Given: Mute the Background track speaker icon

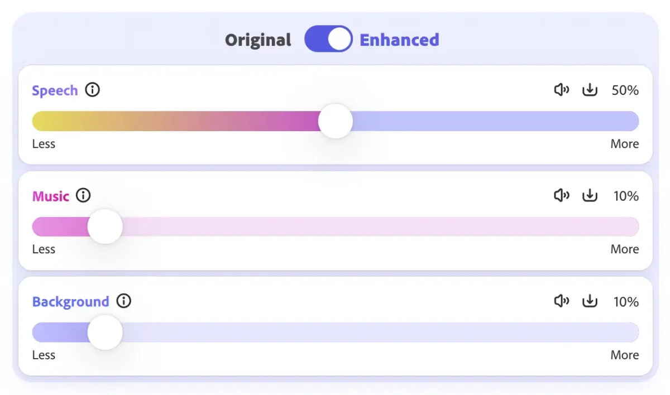Looking at the screenshot, I should point(561,301).
